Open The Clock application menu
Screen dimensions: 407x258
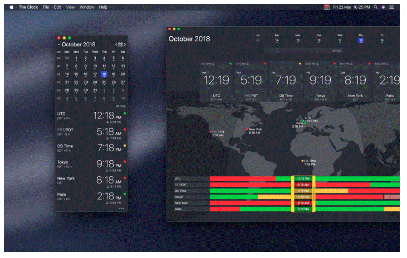click(28, 7)
